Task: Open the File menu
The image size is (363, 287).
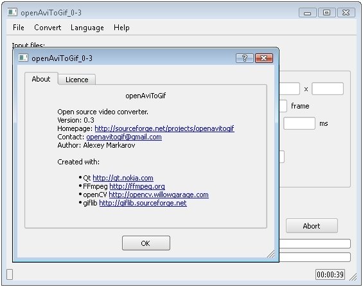Action: pyautogui.click(x=19, y=28)
